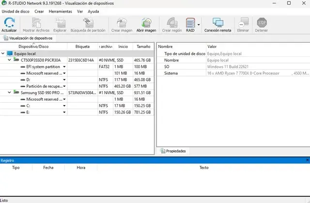The width and height of the screenshot is (310, 203).
Task: Click the Tipo column header in Registro
Action: tap(16, 168)
